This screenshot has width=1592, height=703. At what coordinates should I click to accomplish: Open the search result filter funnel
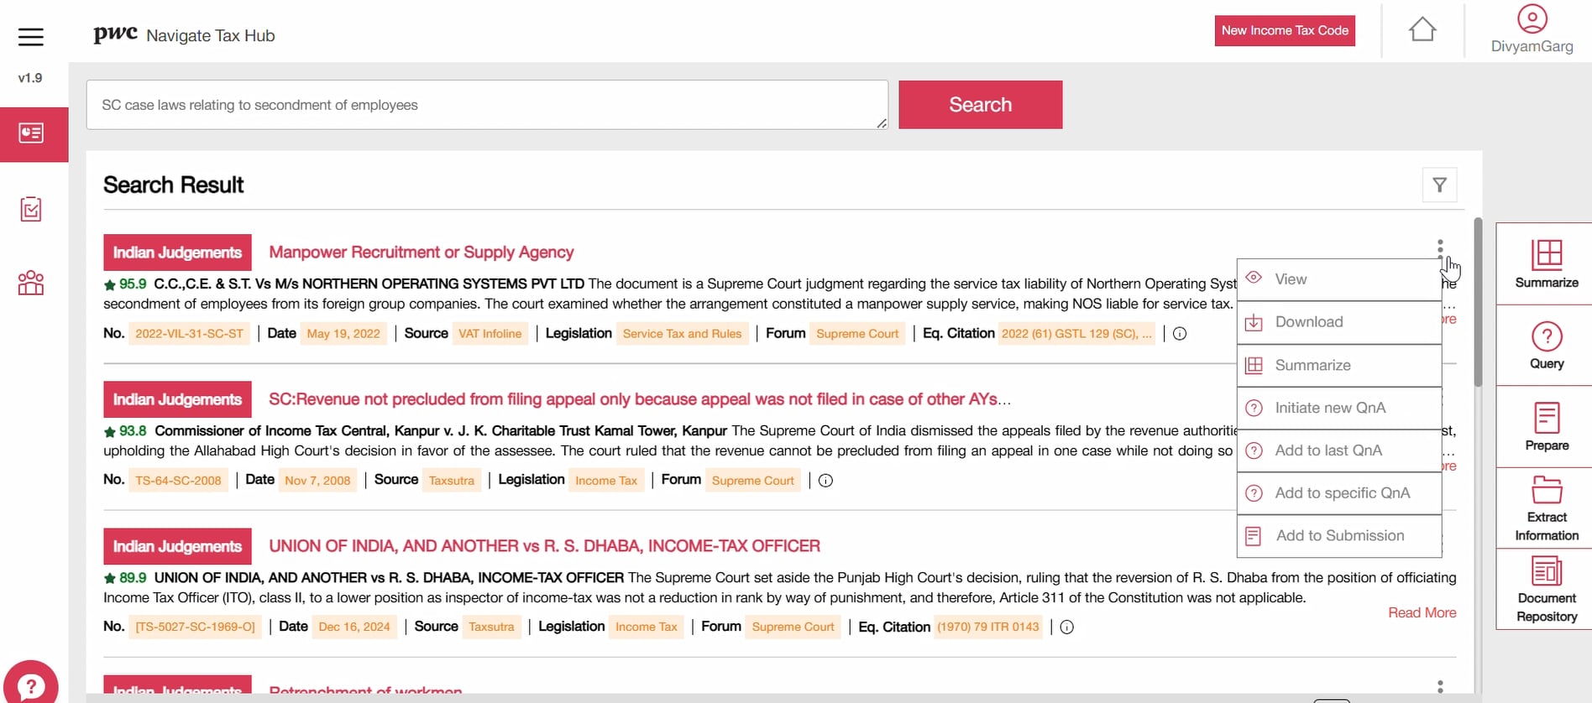pyautogui.click(x=1439, y=185)
